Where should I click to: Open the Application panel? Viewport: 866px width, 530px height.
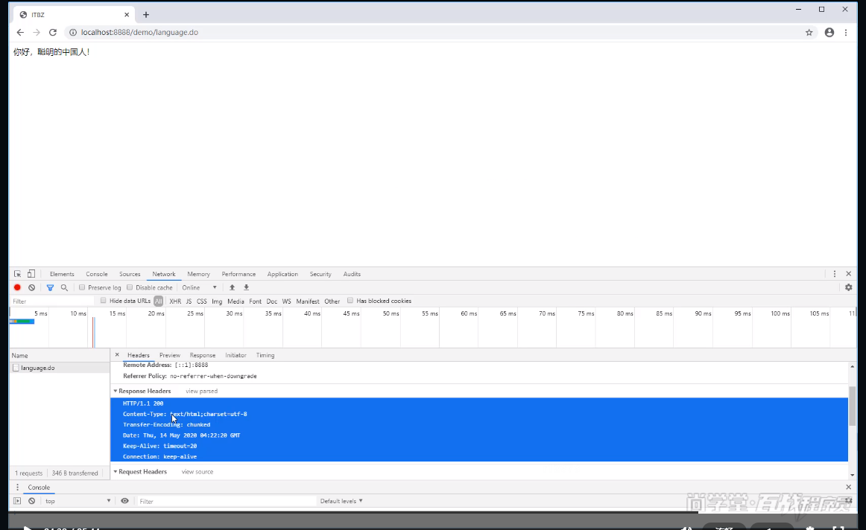coord(282,274)
